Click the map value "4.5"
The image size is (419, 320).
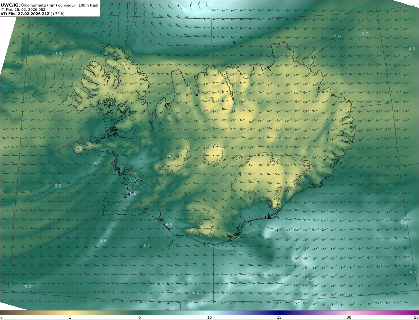412,49
